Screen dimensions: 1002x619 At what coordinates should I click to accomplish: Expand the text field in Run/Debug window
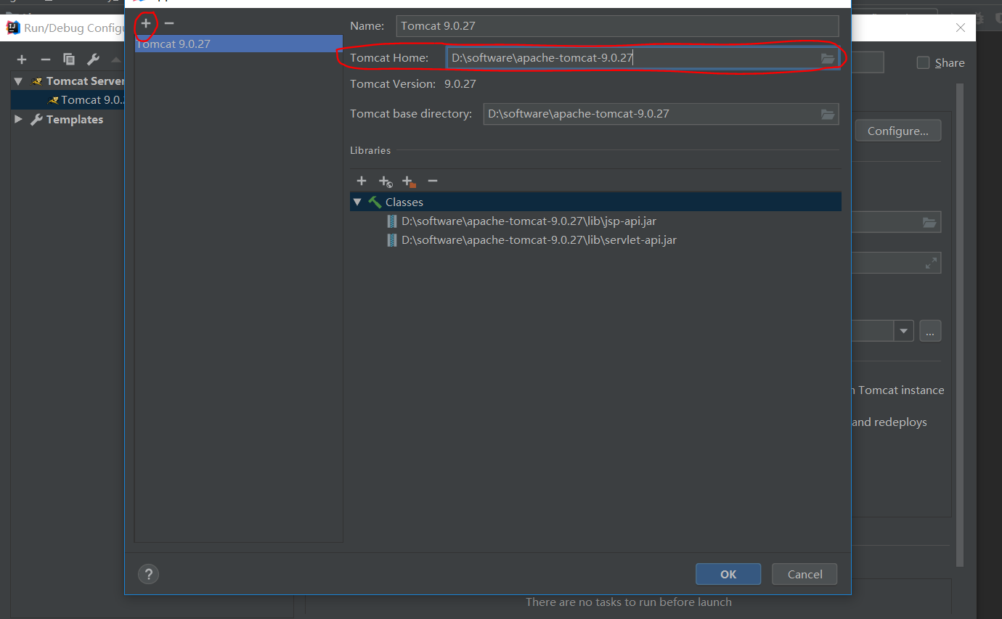931,263
